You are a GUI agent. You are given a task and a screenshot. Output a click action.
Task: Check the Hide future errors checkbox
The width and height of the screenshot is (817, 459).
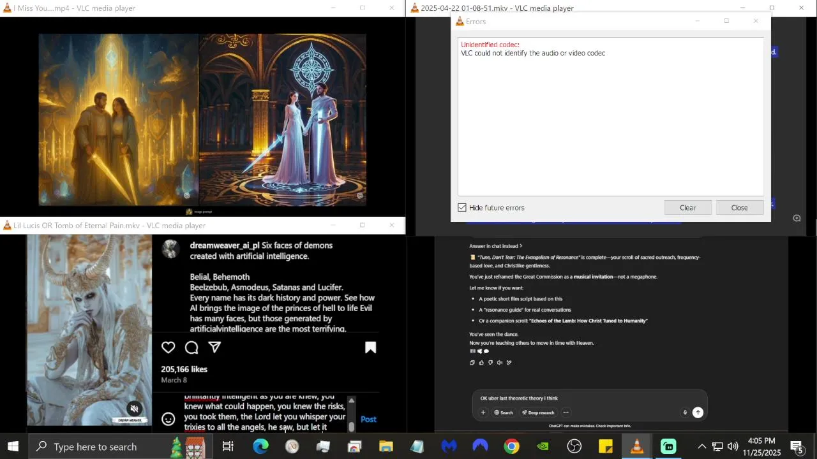[462, 208]
